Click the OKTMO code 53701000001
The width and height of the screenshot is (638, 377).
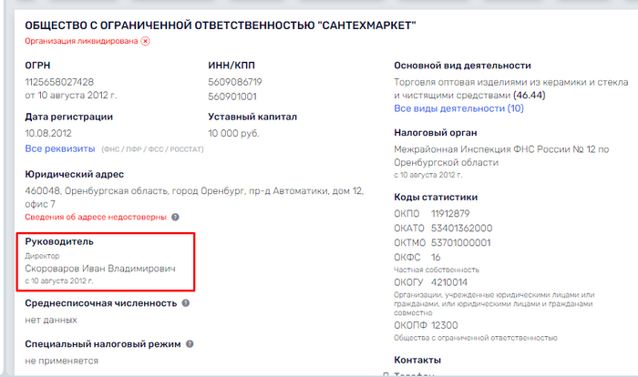pyautogui.click(x=460, y=243)
